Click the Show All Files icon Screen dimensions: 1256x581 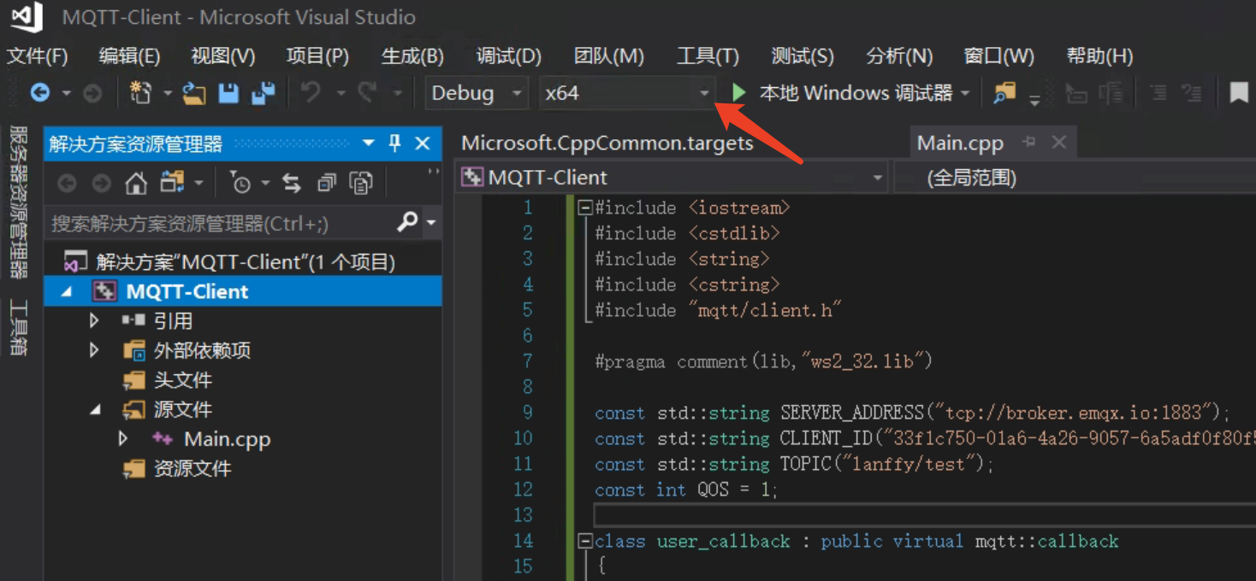pyautogui.click(x=361, y=182)
